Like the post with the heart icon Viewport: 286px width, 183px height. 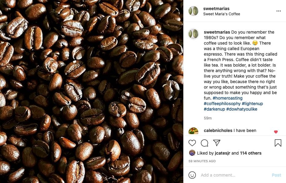pos(192,143)
